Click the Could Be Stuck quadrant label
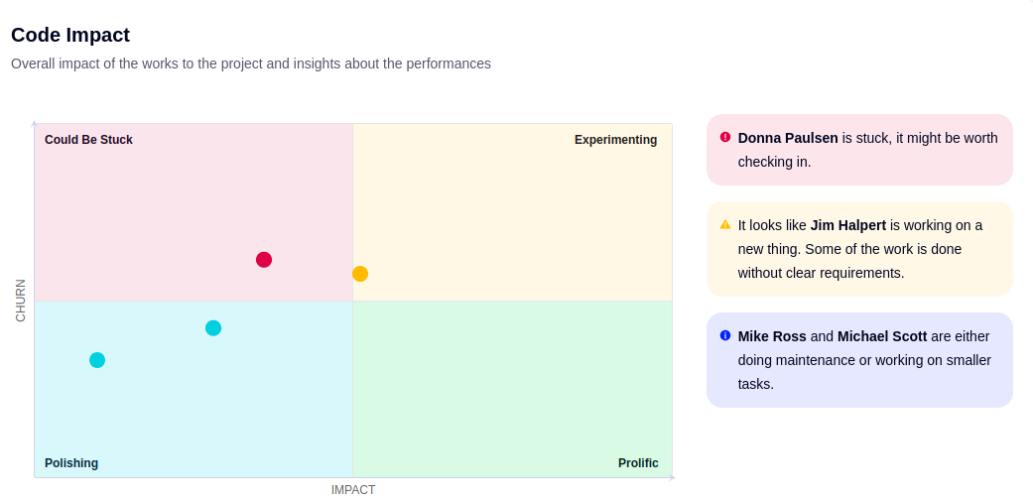The height and width of the screenshot is (498, 1033). [x=89, y=140]
